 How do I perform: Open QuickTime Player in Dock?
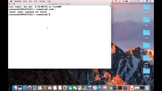(125, 88)
